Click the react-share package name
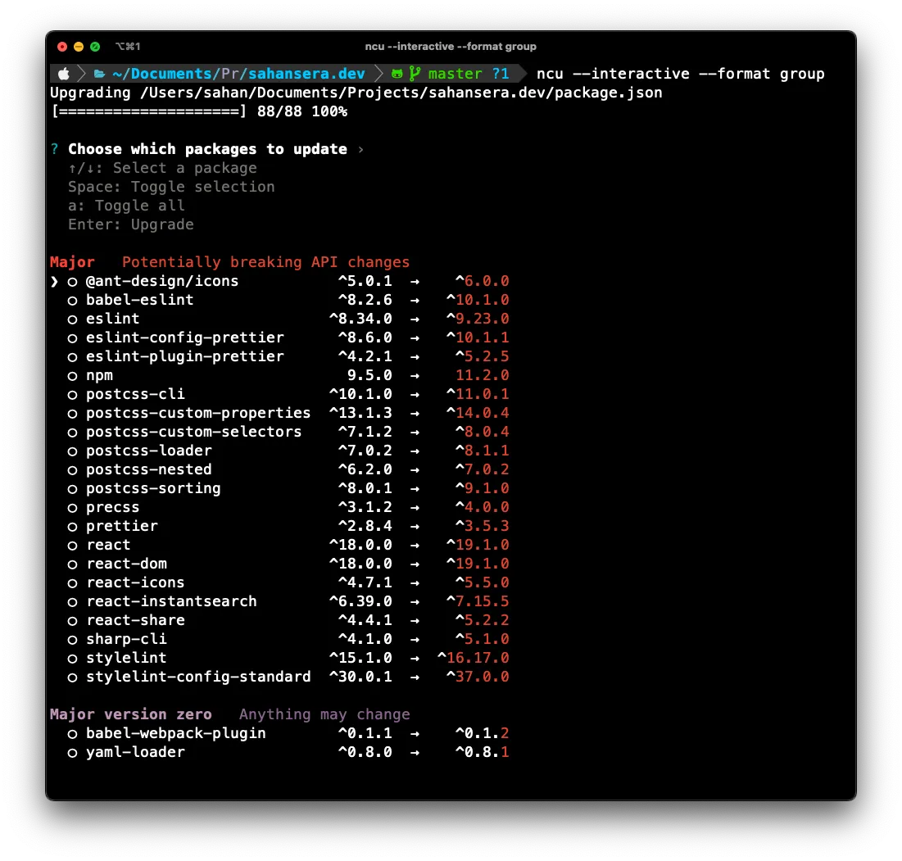Viewport: 902px width, 861px height. coord(136,621)
